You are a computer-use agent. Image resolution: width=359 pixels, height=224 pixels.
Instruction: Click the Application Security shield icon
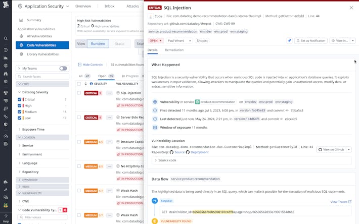[x=20, y=7]
